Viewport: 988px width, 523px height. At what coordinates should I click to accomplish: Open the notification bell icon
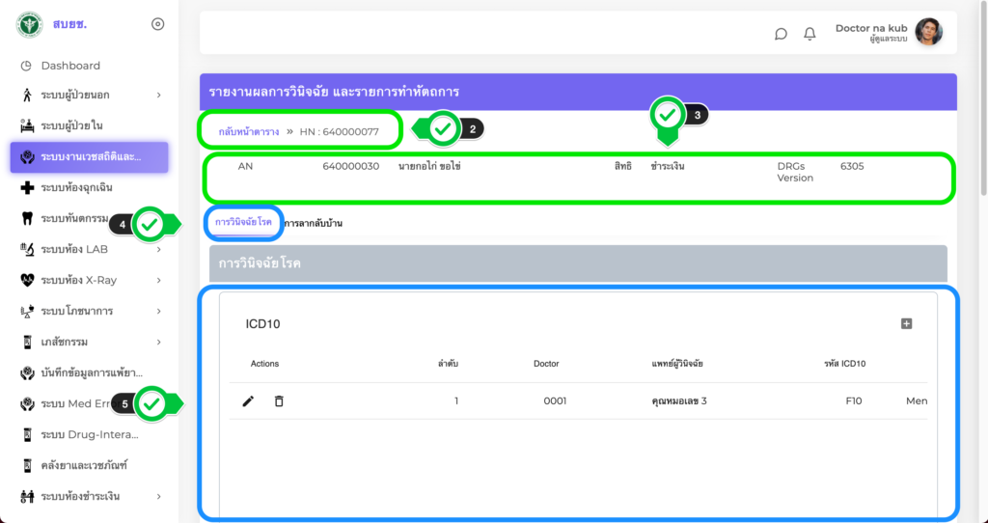(x=810, y=34)
